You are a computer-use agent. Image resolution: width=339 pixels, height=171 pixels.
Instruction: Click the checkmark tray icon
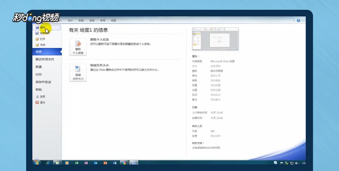click(x=275, y=163)
